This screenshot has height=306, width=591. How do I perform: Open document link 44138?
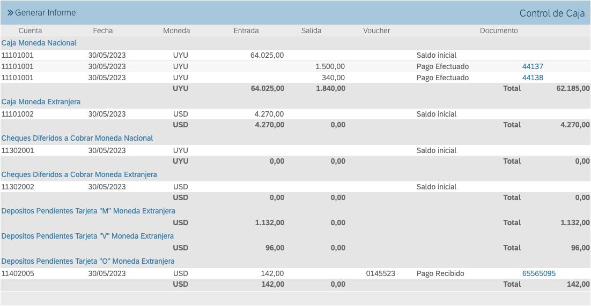pos(533,78)
